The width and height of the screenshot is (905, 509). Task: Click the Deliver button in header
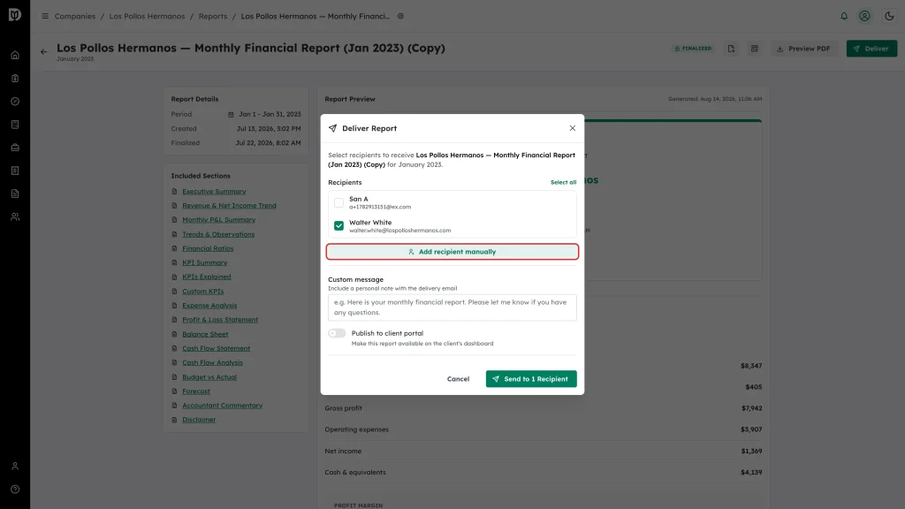click(x=871, y=49)
